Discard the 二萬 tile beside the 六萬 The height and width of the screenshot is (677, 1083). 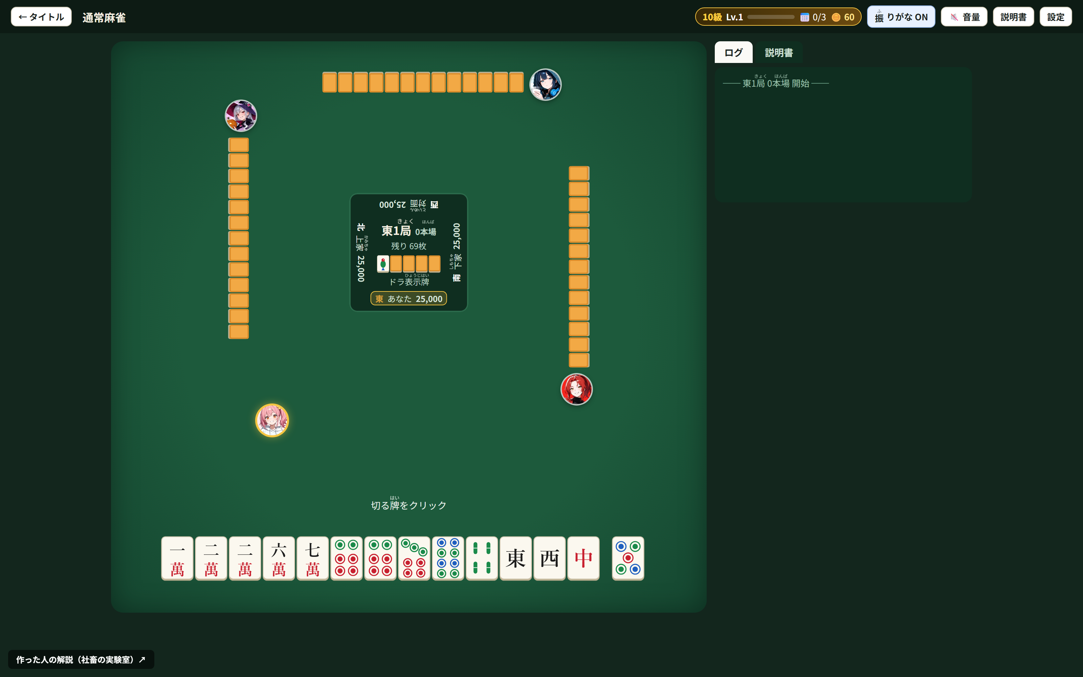[245, 558]
